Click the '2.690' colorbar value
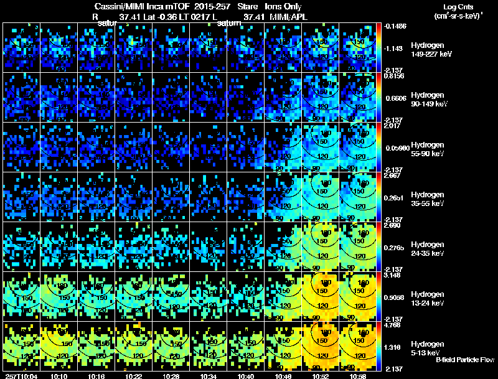 (x=392, y=225)
